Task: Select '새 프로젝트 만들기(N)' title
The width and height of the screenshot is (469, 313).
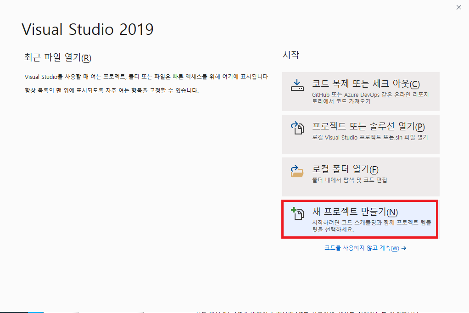Action: 355,212
